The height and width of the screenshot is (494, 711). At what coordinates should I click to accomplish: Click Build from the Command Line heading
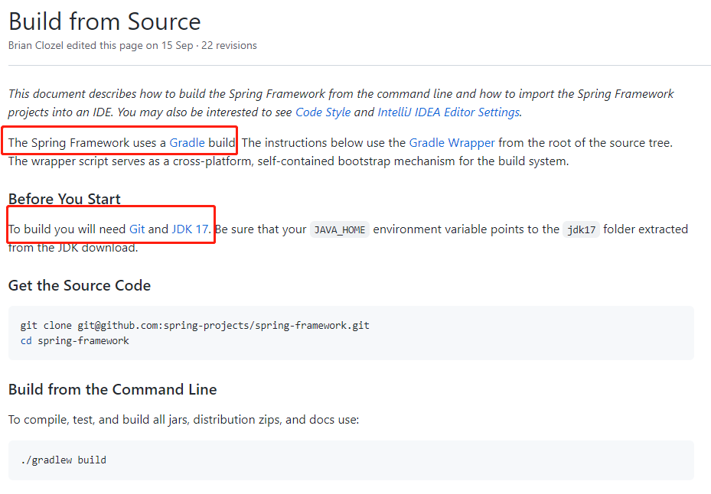[113, 389]
